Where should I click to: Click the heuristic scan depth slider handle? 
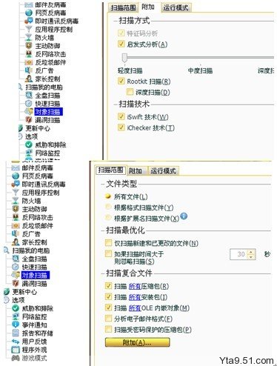(x=124, y=58)
